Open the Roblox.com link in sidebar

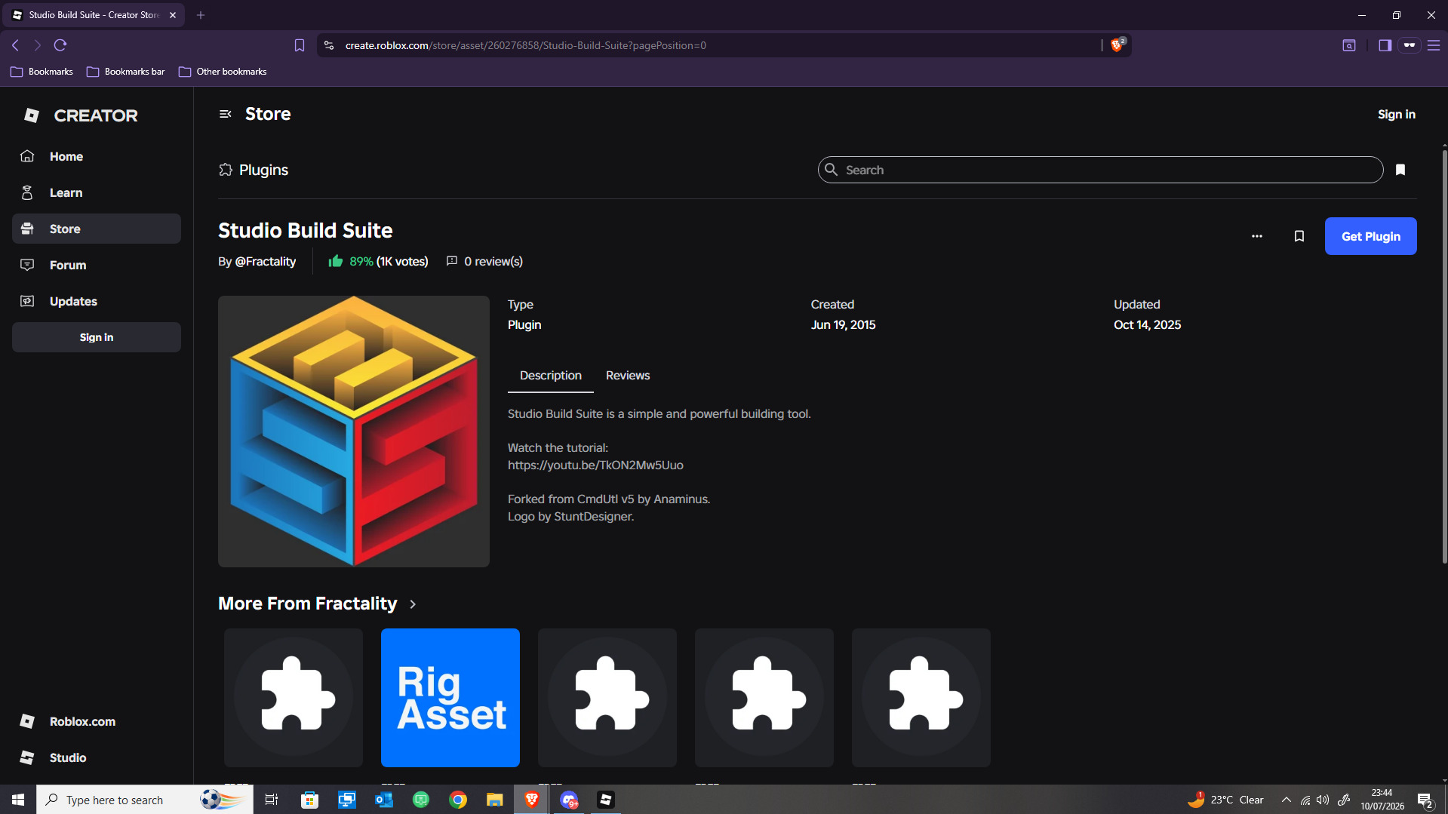click(x=97, y=721)
